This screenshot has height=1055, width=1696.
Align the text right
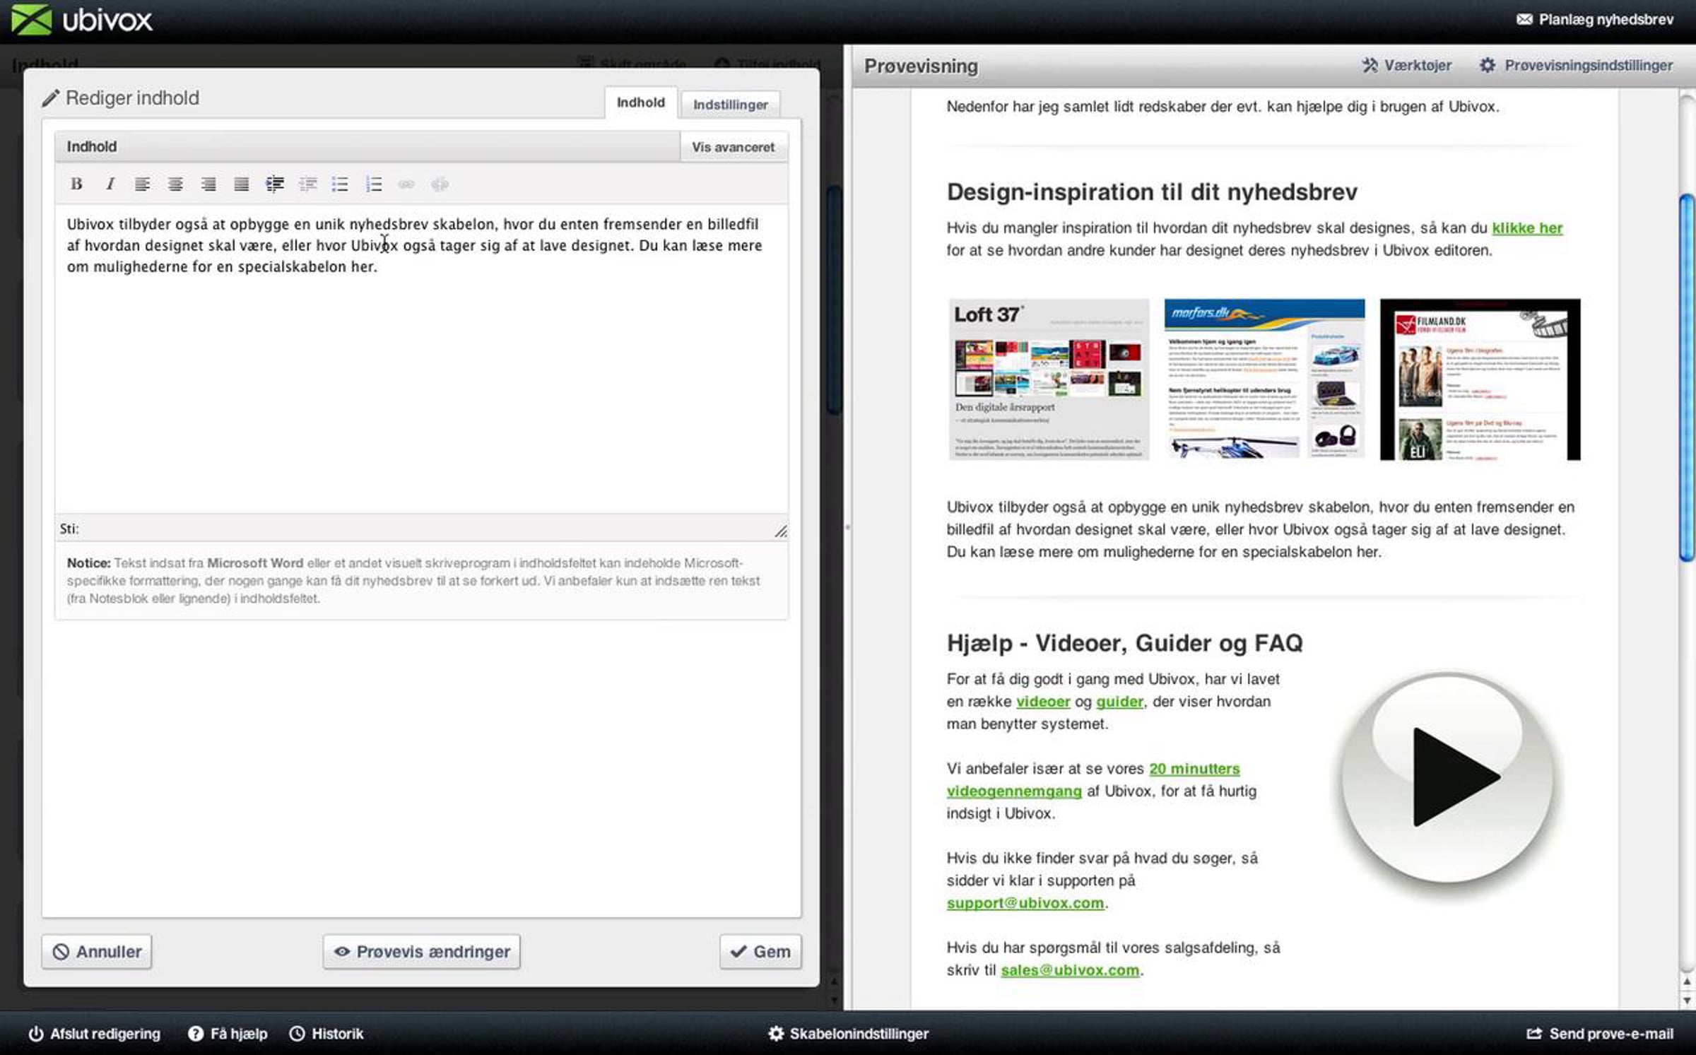[208, 184]
